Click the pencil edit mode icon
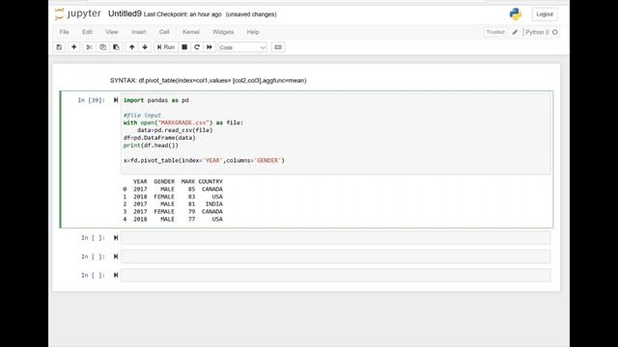Image resolution: width=618 pixels, height=347 pixels. pyautogui.click(x=515, y=32)
